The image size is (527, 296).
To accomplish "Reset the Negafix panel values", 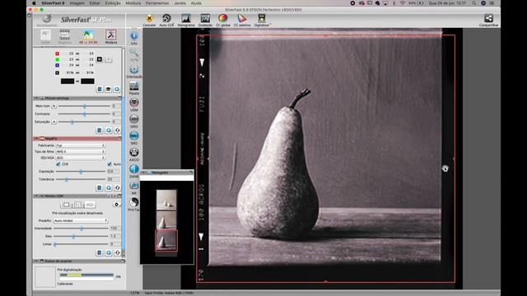I will [117, 187].
